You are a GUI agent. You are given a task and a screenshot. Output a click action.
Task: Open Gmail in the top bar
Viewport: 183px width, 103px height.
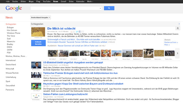tap(63, 2)
